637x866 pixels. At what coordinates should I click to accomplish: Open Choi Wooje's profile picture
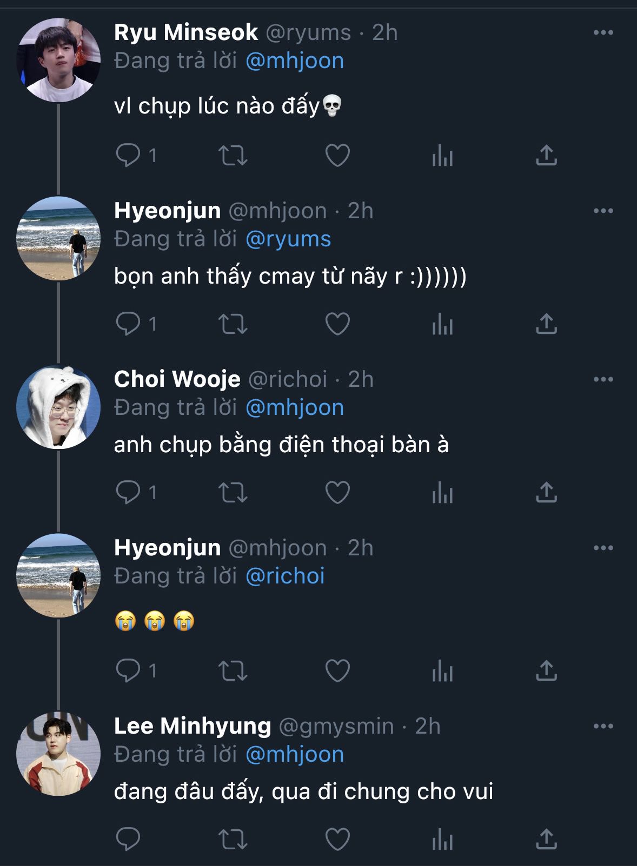pyautogui.click(x=58, y=407)
